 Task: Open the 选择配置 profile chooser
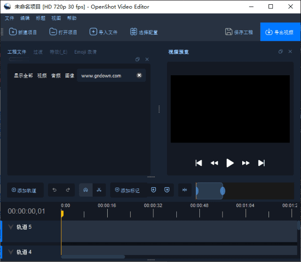[142, 32]
